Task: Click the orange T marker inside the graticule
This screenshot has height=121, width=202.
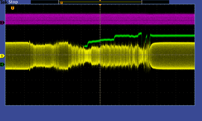Action: pos(13,8)
